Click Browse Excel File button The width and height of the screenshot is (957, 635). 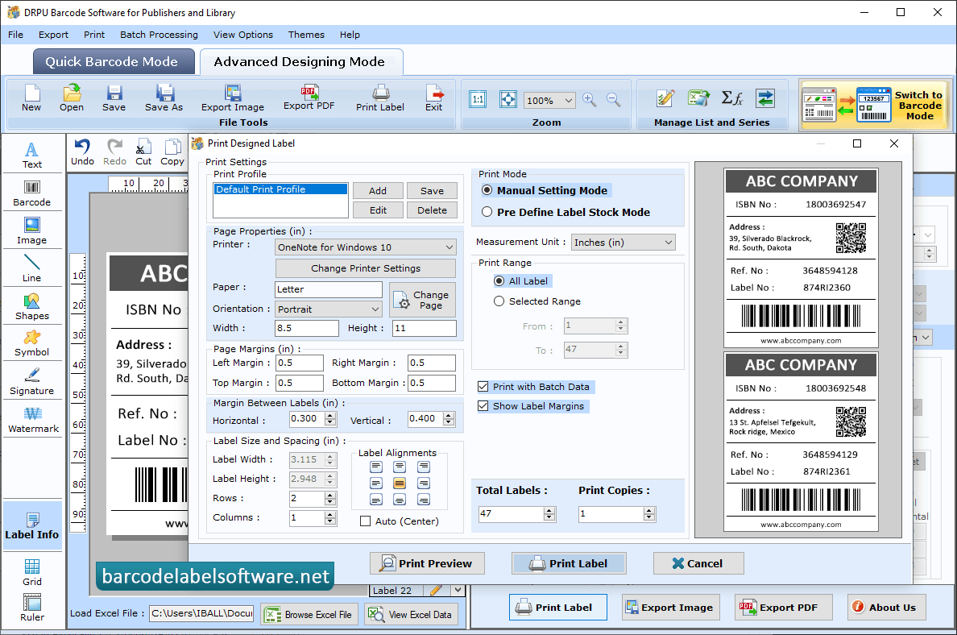(309, 614)
